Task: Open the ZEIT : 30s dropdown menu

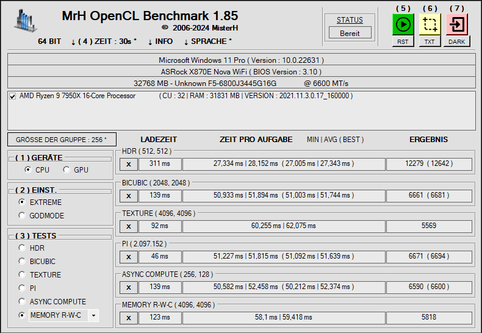Action: pos(104,41)
